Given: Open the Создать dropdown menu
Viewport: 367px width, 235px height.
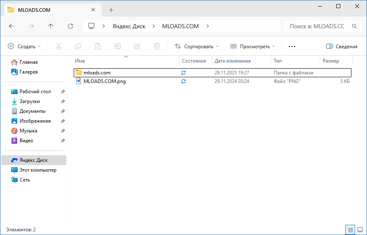Looking at the screenshot, I should [x=25, y=47].
